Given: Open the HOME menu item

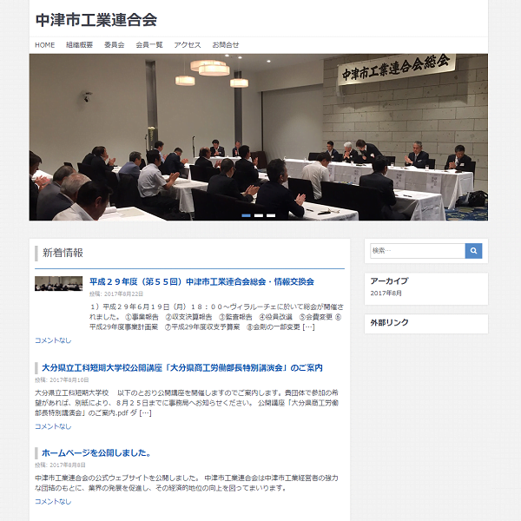Looking at the screenshot, I should coord(45,45).
